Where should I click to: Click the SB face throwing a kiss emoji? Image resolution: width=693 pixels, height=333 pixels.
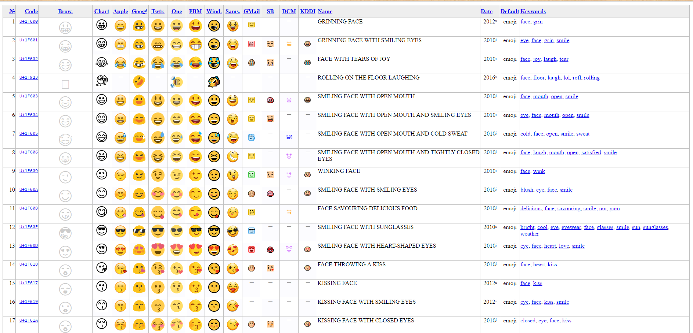270,268
